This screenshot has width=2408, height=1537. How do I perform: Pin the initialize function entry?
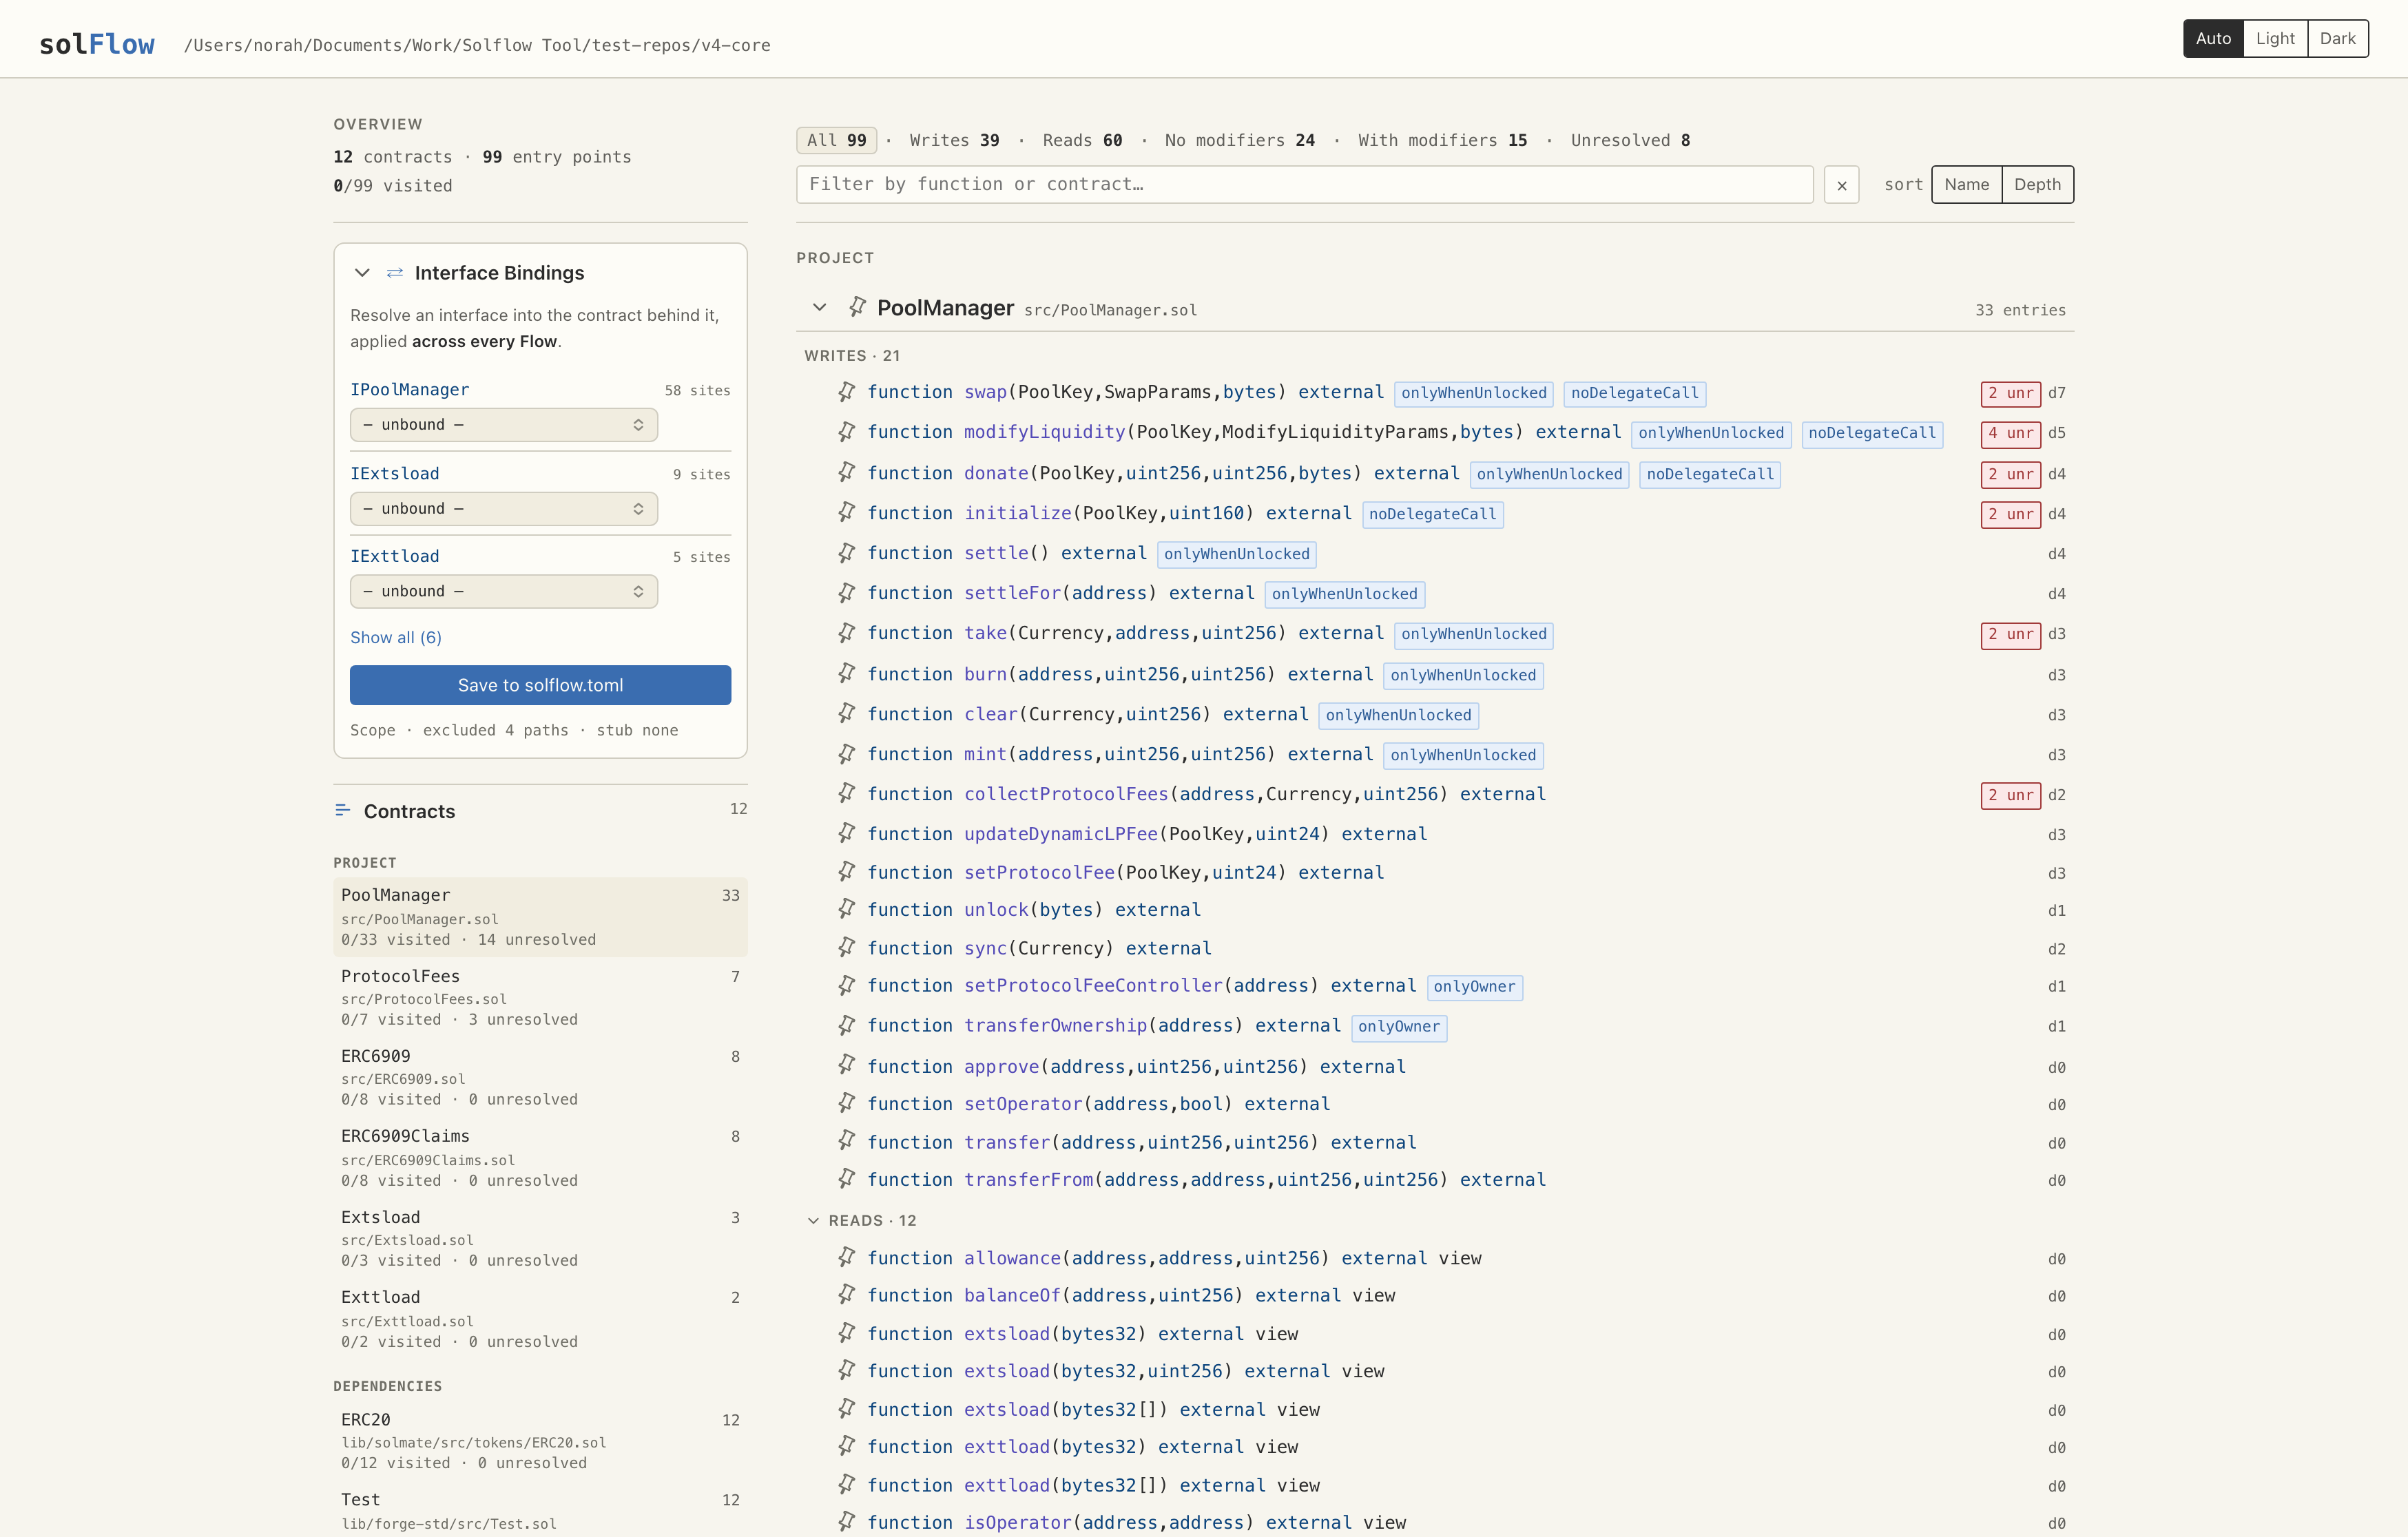[x=847, y=513]
